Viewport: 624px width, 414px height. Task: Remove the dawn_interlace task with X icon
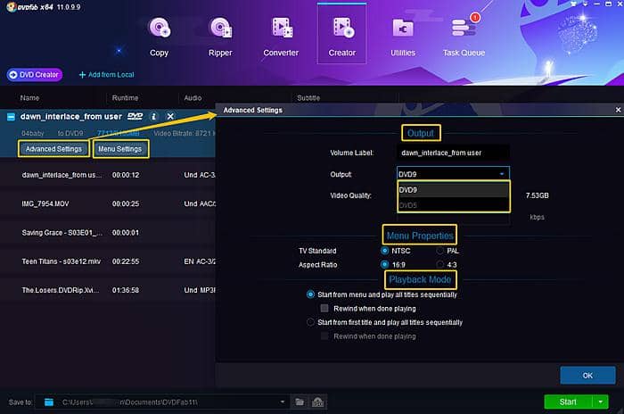tap(170, 117)
